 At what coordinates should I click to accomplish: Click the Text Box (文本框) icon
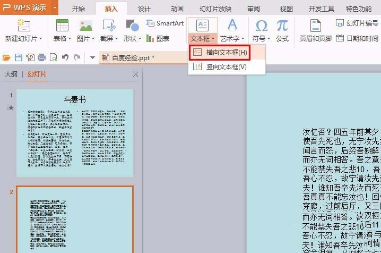[202, 26]
